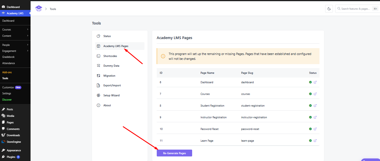Click the Password Reset page name
This screenshot has height=161, width=380.
pyautogui.click(x=210, y=129)
